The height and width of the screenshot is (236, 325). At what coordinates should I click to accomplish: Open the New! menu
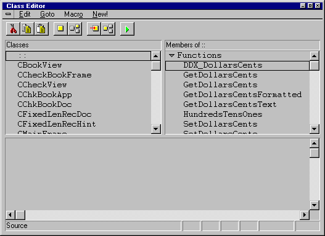pyautogui.click(x=100, y=14)
